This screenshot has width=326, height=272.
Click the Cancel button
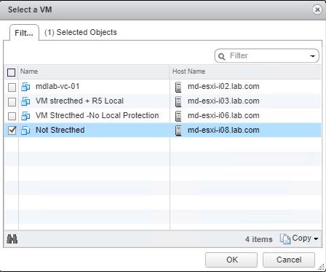point(289,260)
